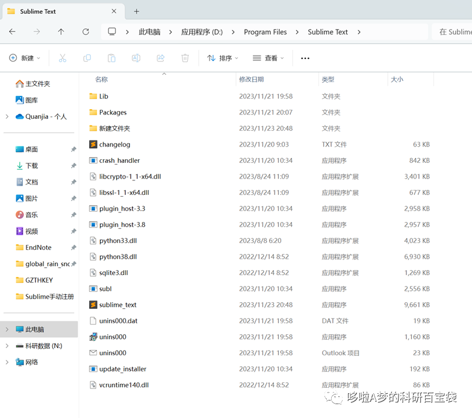Screen dimensions: 472x418
Task: Click Sublime Text breadcrumb
Action: tap(328, 32)
